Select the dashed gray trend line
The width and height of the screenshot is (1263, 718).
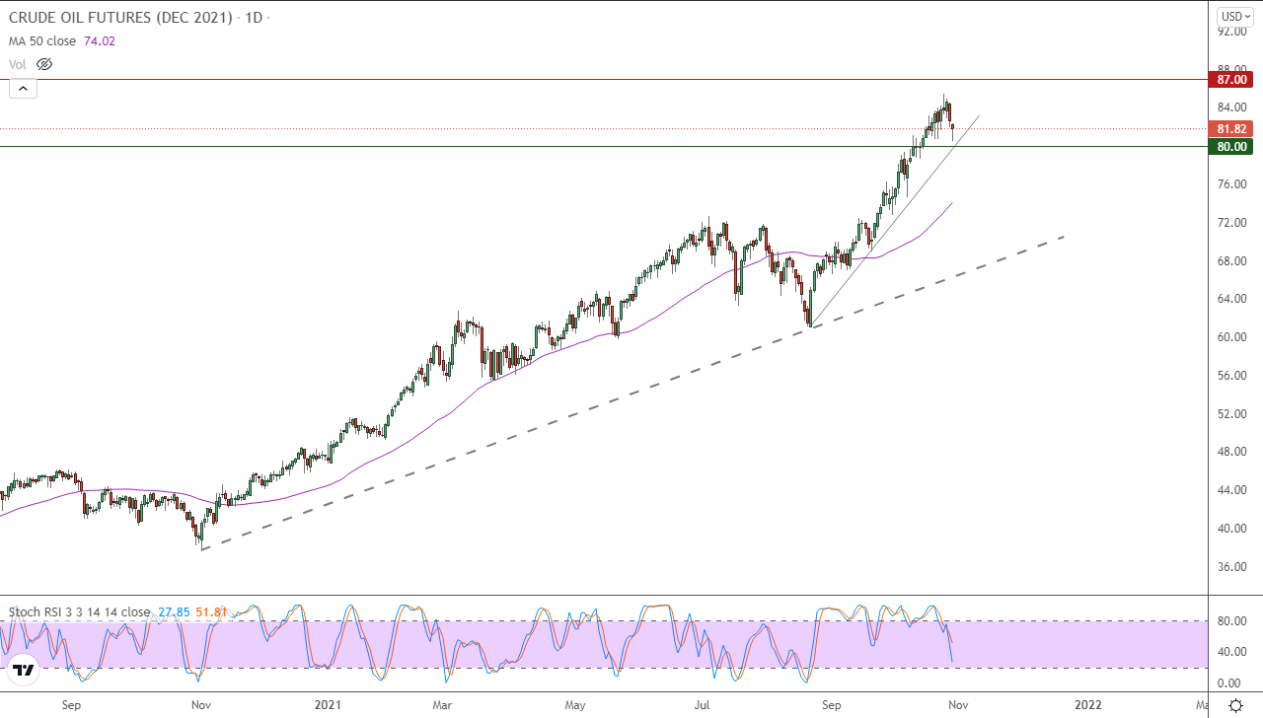click(631, 394)
